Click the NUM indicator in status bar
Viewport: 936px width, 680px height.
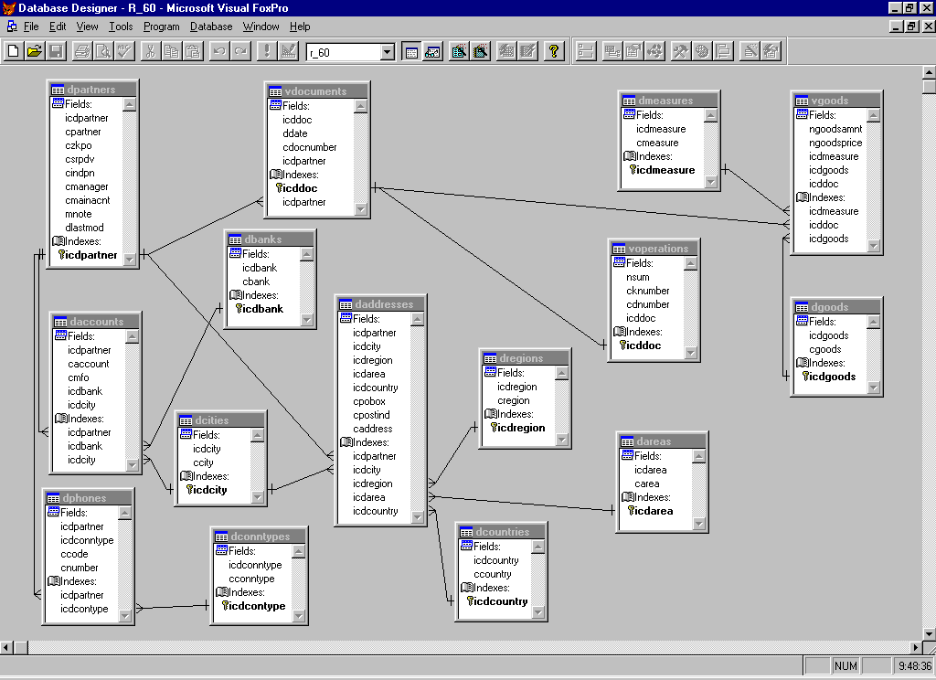[x=846, y=665]
